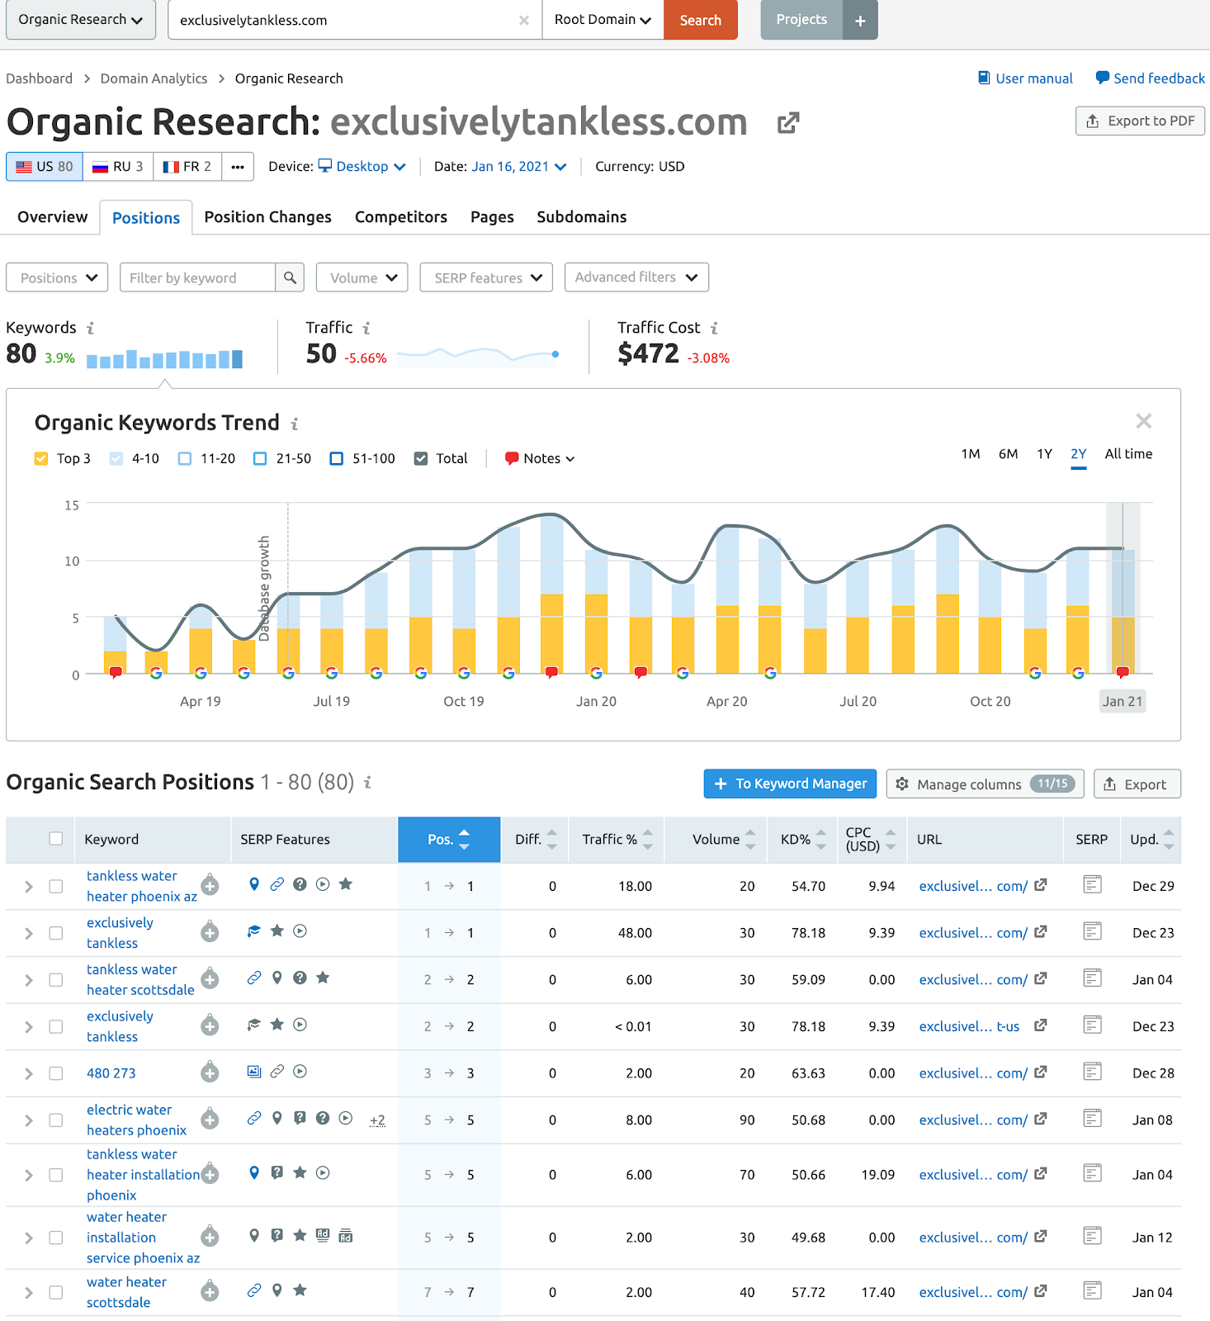Switch to the Position Changes tab

(267, 217)
